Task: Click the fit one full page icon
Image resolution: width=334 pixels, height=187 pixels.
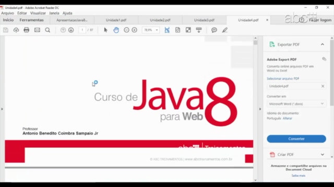Action: (x=177, y=30)
